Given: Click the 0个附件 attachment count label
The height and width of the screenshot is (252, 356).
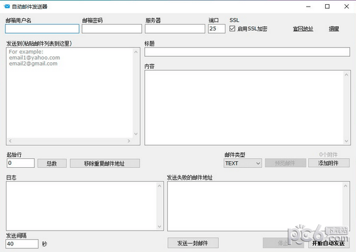Looking at the screenshot, I should [328, 155].
